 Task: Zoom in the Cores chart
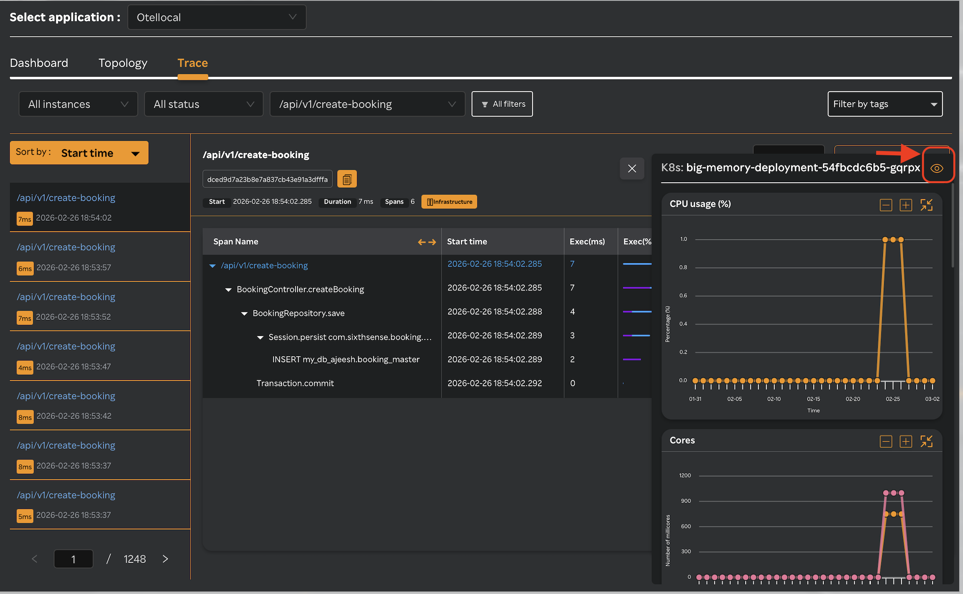point(905,442)
